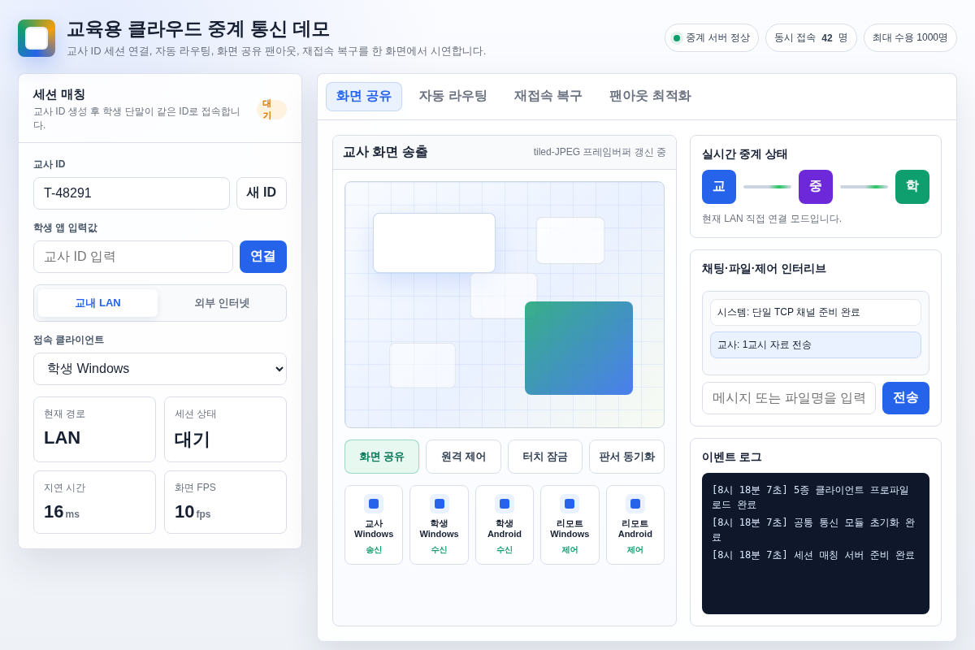Click the 동시 접속 42 명 pill
The height and width of the screenshot is (650, 975).
(811, 38)
